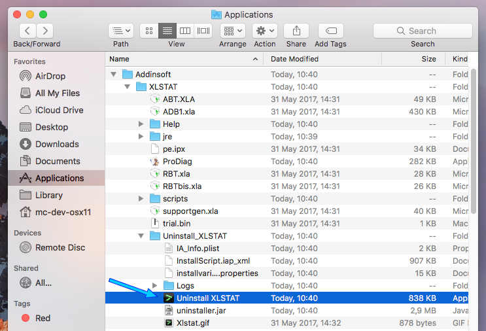The width and height of the screenshot is (486, 331).
Task: Select InstallScript.iap_xml file
Action: [213, 260]
